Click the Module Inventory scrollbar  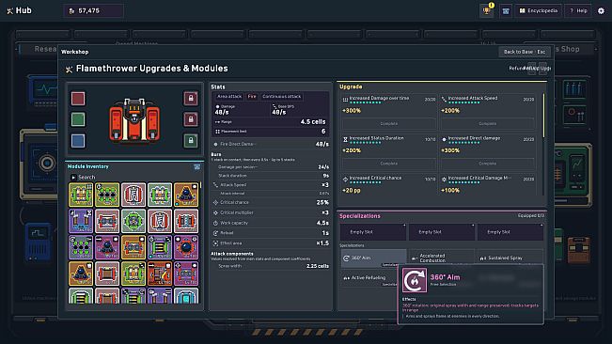pos(201,185)
